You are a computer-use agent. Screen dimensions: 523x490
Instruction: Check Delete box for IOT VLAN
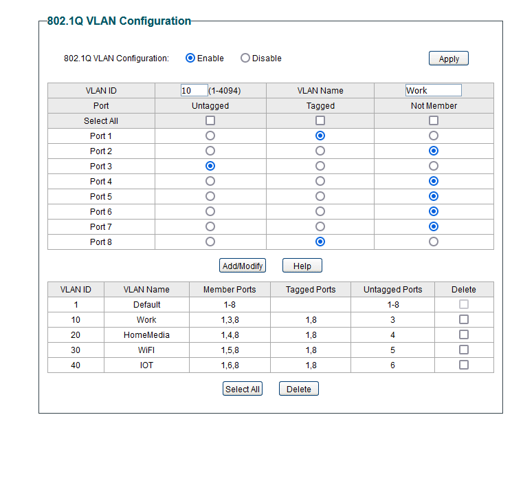[464, 365]
